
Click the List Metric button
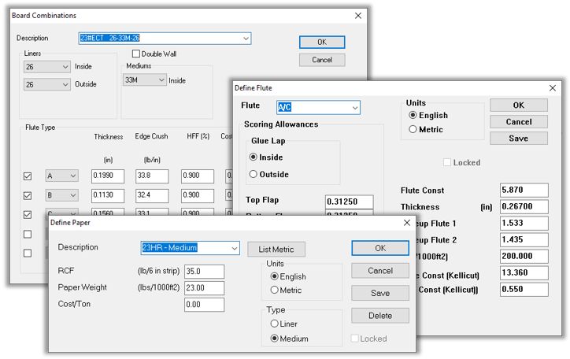click(x=276, y=250)
